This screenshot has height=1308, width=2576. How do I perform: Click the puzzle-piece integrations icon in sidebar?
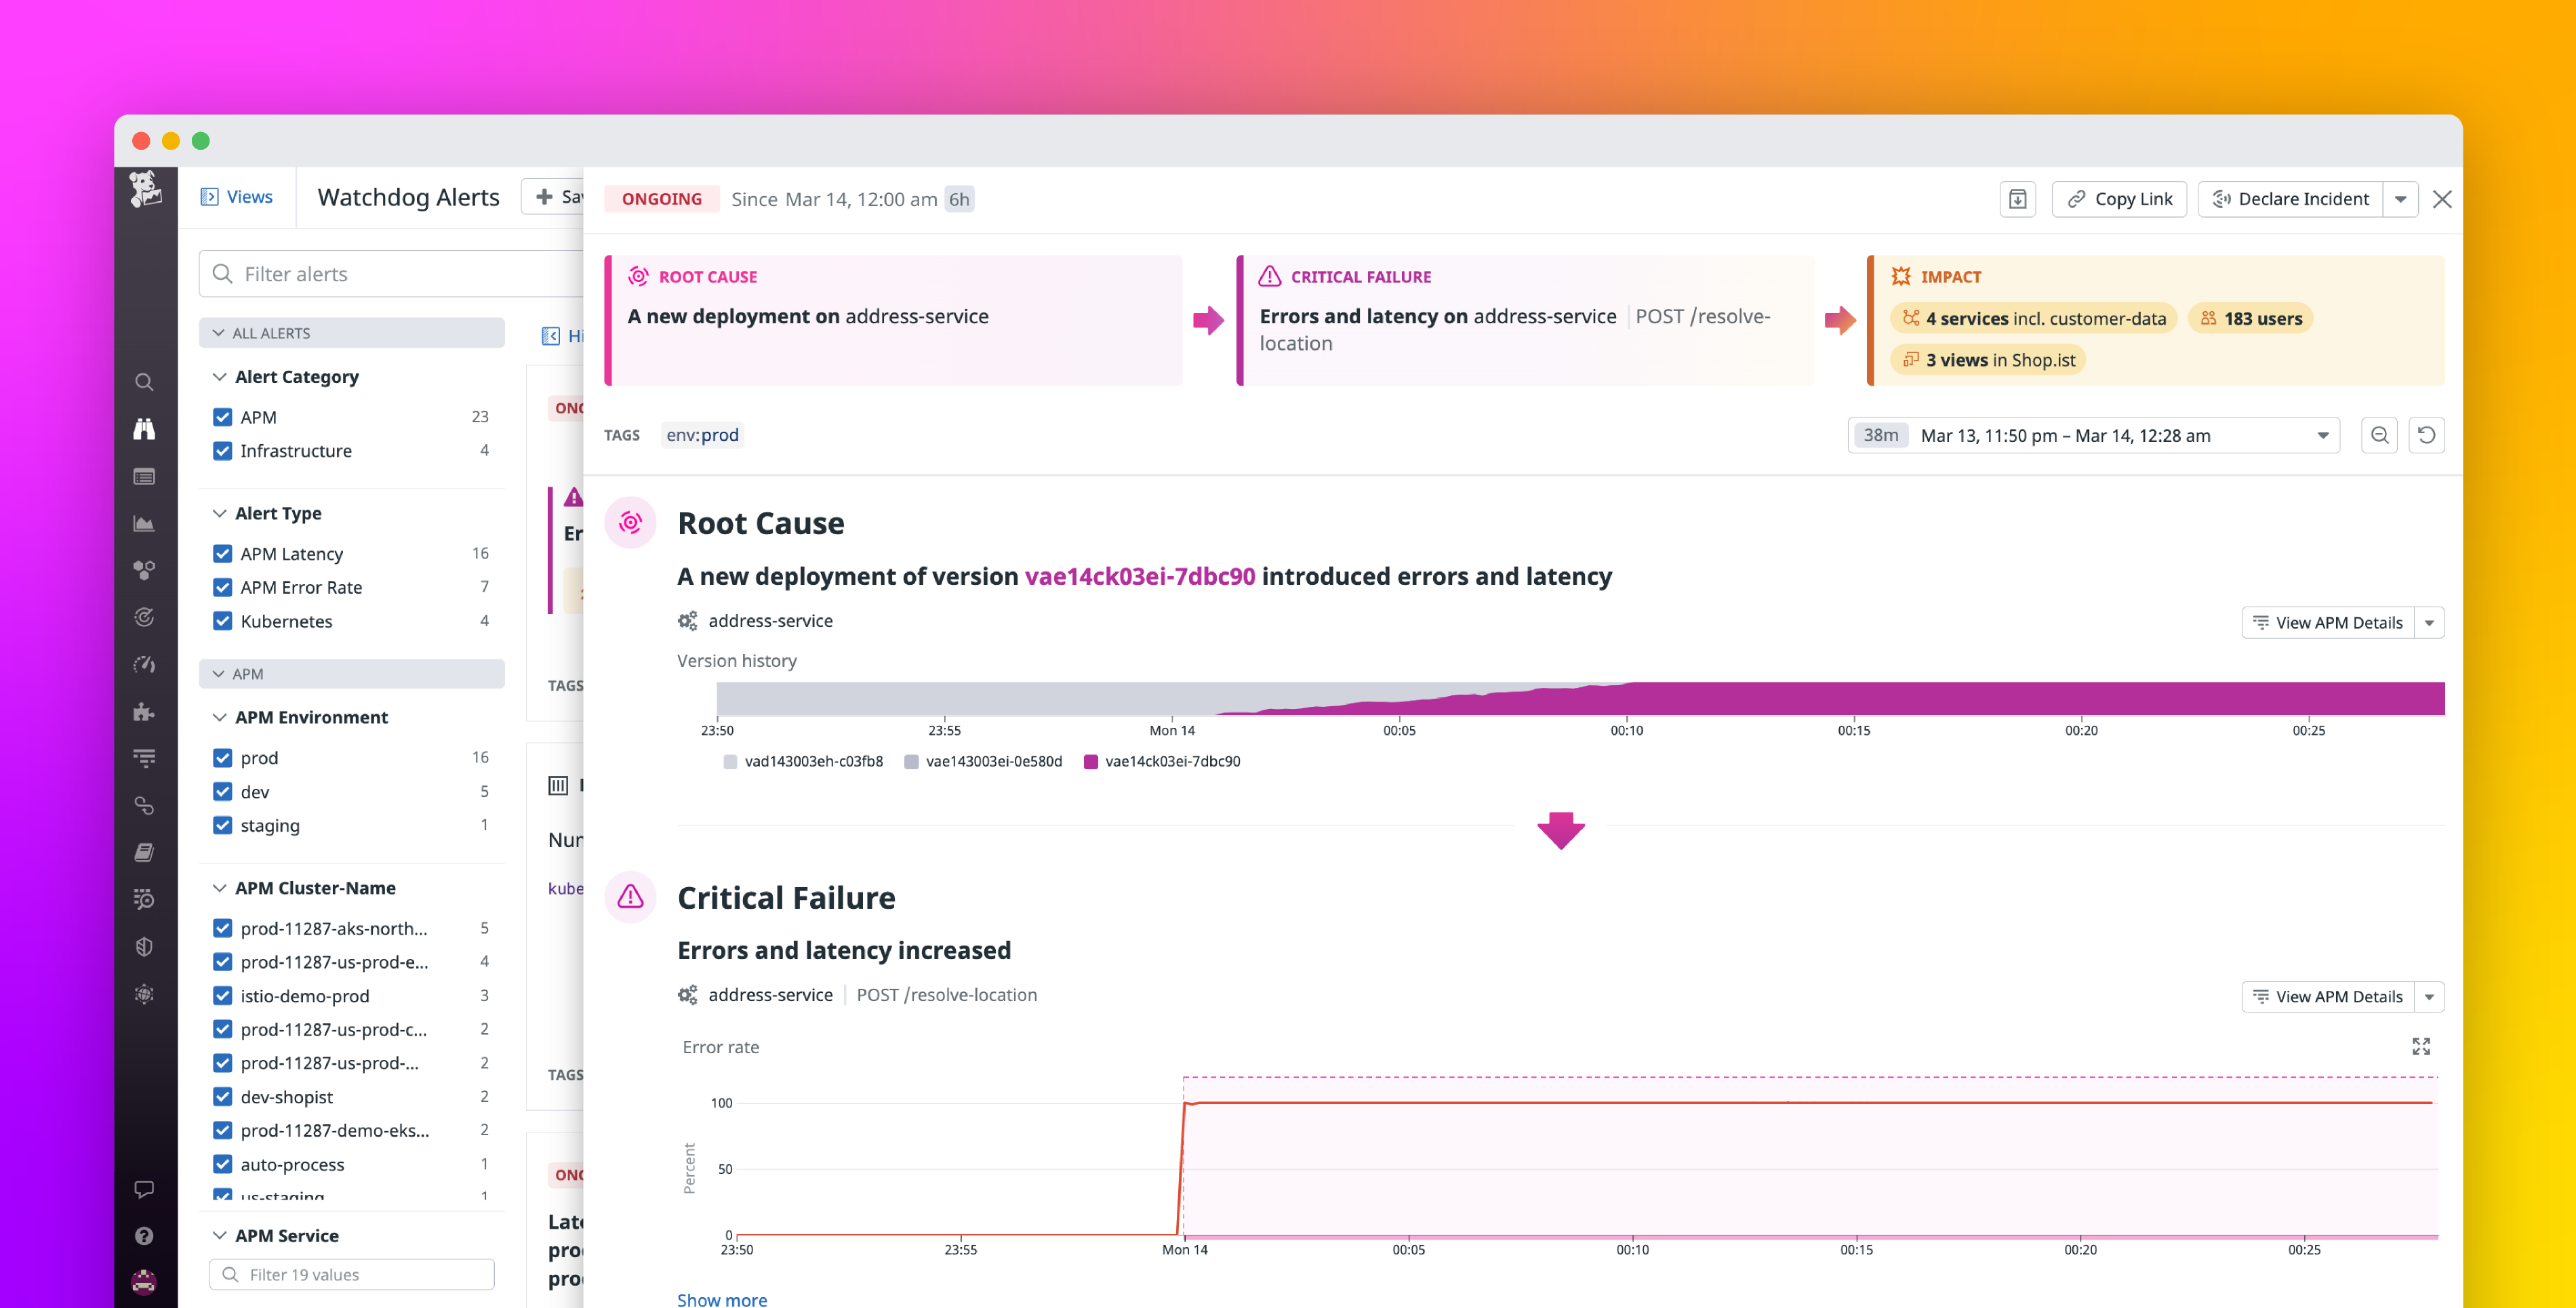[x=145, y=712]
